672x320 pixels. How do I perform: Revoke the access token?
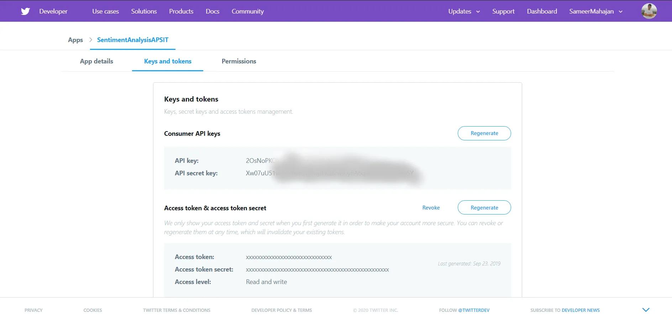click(x=431, y=208)
